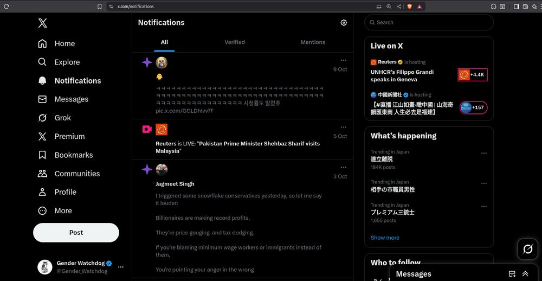This screenshot has height=281, width=542.
Task: Open the Reuters avatar in notifications
Action: pos(162,130)
